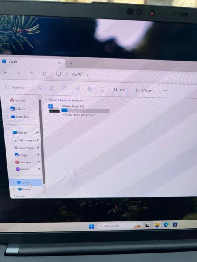Screen dimensions: 197x262
Task: Open the Bureau folder in sidebar
Action: [20, 133]
